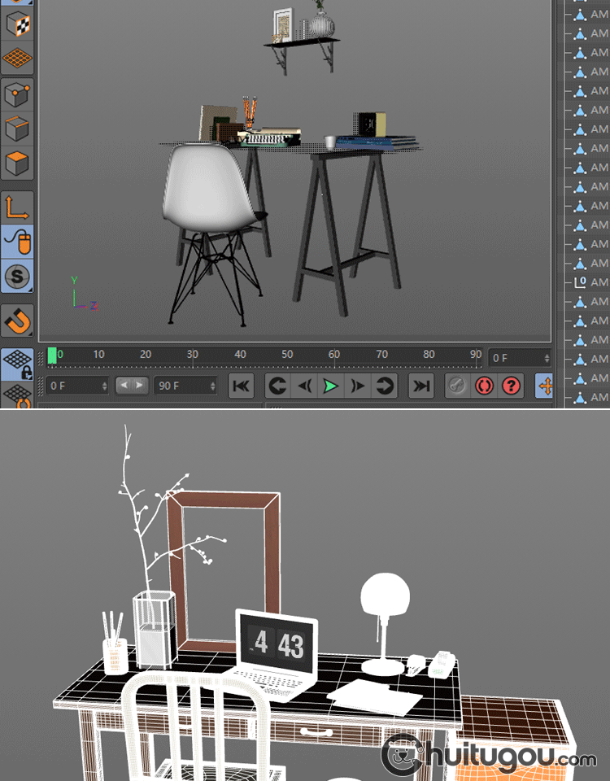Select the Null object icon in object list
The width and height of the screenshot is (610, 781).
(580, 282)
